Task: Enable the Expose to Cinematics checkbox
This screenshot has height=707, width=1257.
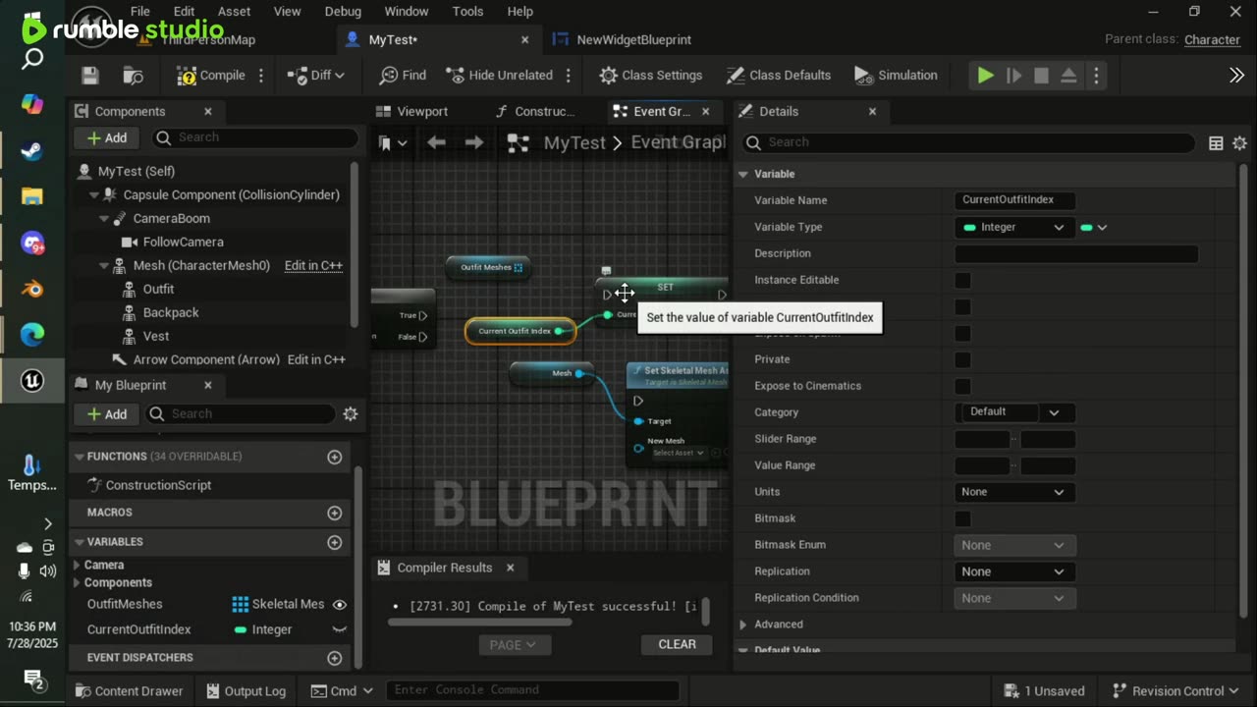Action: click(962, 386)
